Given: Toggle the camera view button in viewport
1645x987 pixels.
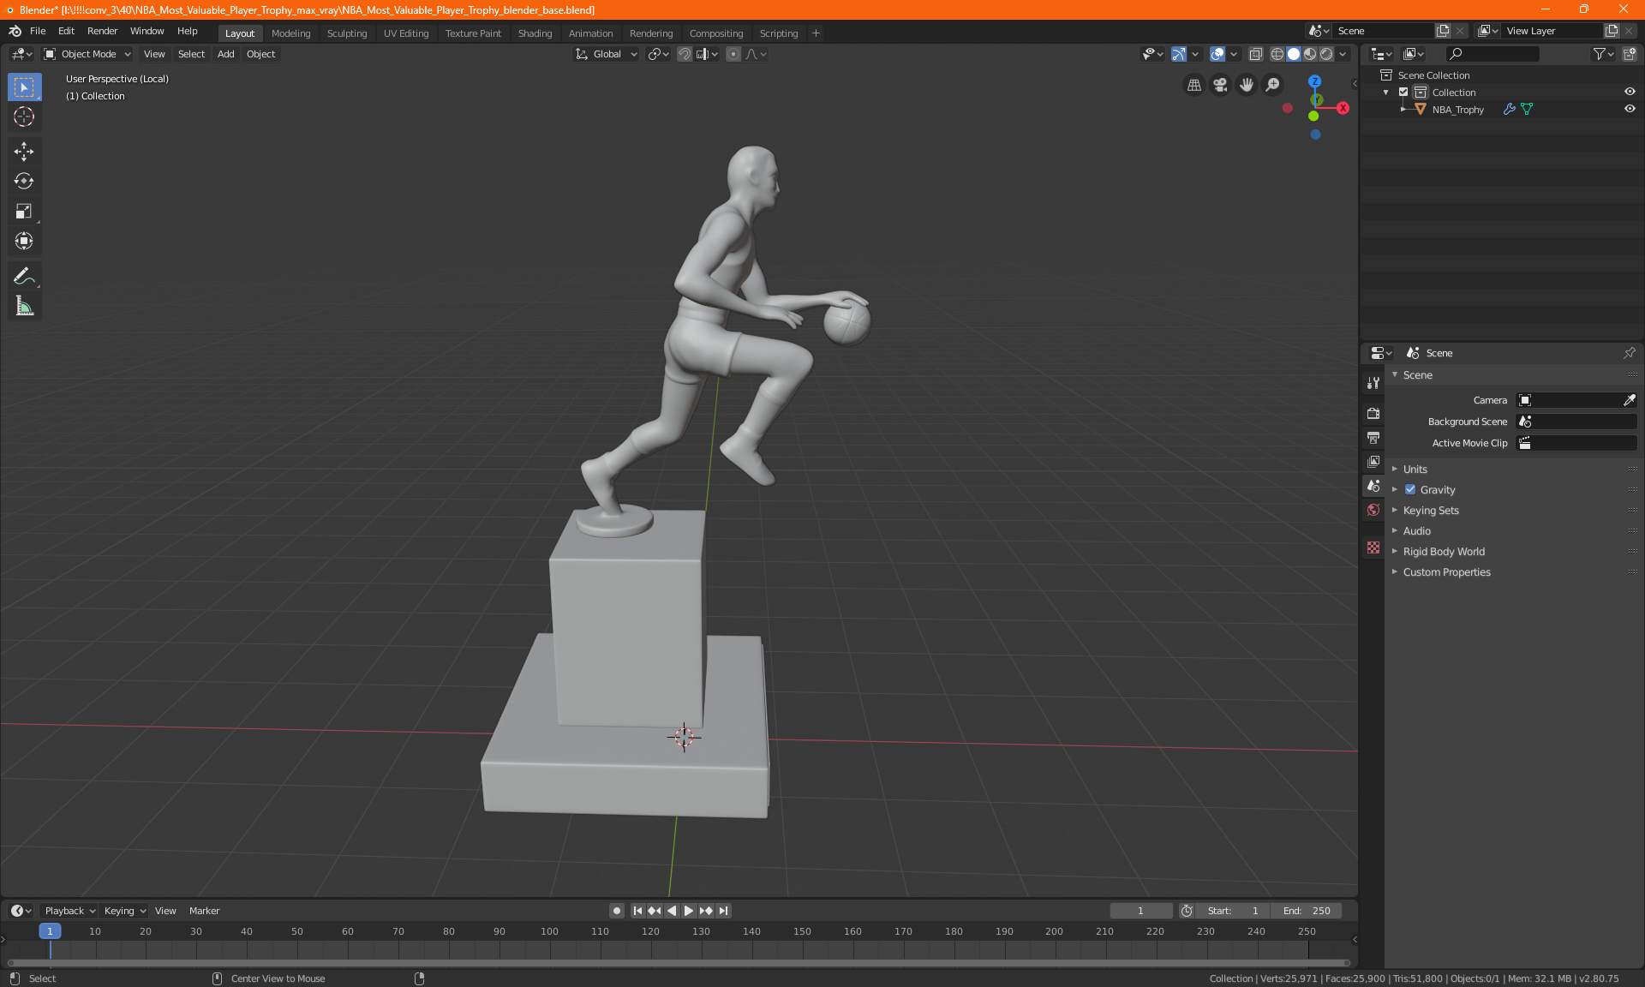Looking at the screenshot, I should [1220, 85].
